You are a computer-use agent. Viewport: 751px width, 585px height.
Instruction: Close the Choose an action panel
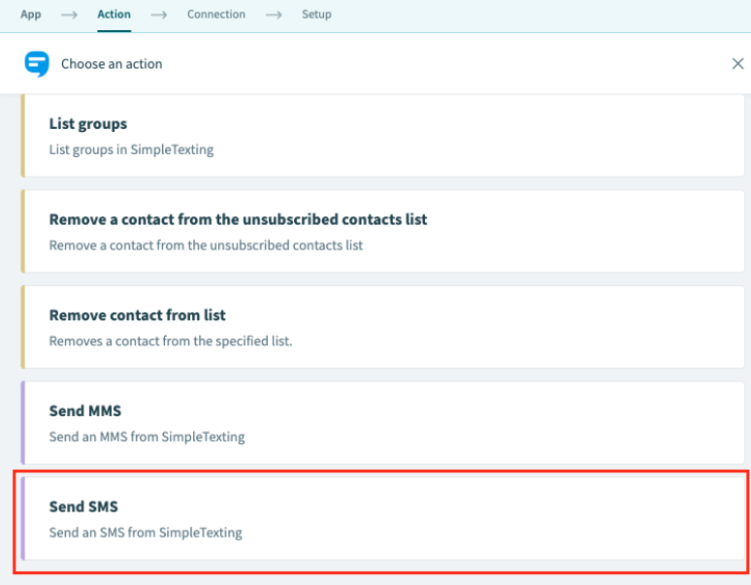(x=737, y=64)
